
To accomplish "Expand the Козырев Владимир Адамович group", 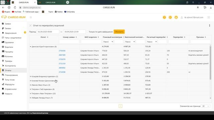I will tap(30, 76).
